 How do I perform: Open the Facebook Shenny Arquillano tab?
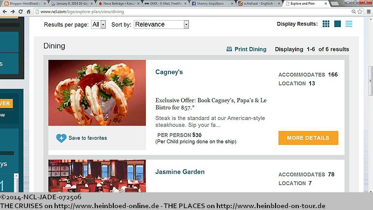tap(212, 4)
